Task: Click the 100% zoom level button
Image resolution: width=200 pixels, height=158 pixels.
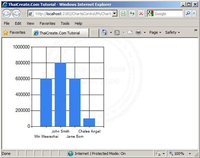Action: pyautogui.click(x=177, y=153)
